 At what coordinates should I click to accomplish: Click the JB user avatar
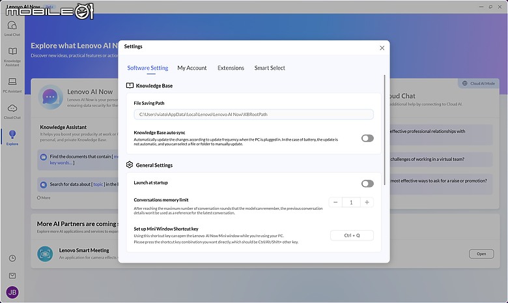[x=12, y=293]
